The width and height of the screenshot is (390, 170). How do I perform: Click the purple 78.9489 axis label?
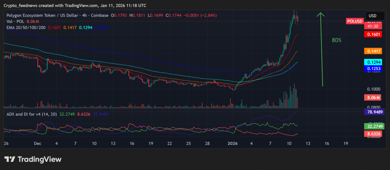(374, 112)
